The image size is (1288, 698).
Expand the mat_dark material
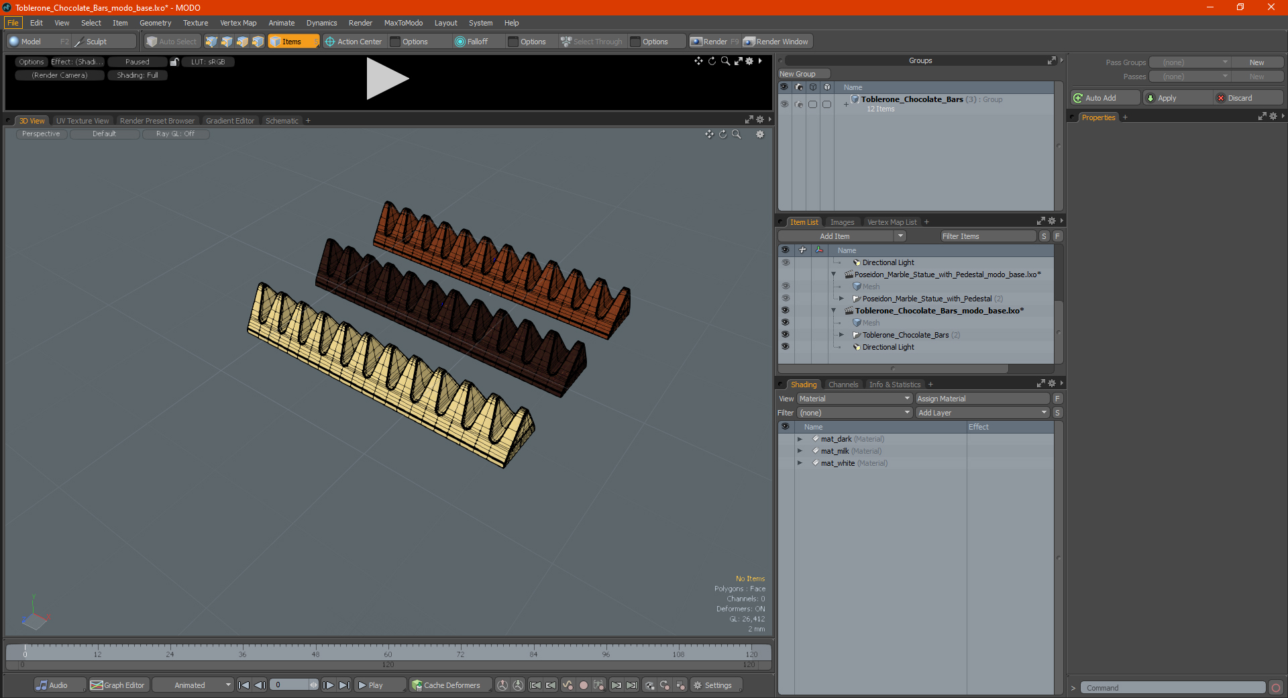click(x=800, y=439)
